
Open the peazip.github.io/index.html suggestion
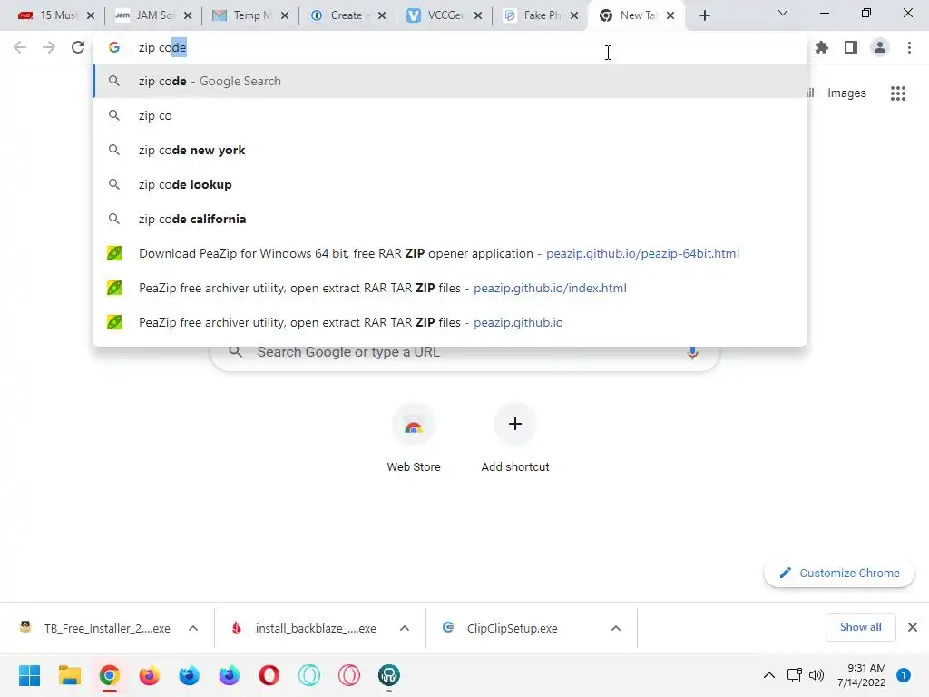click(x=450, y=288)
